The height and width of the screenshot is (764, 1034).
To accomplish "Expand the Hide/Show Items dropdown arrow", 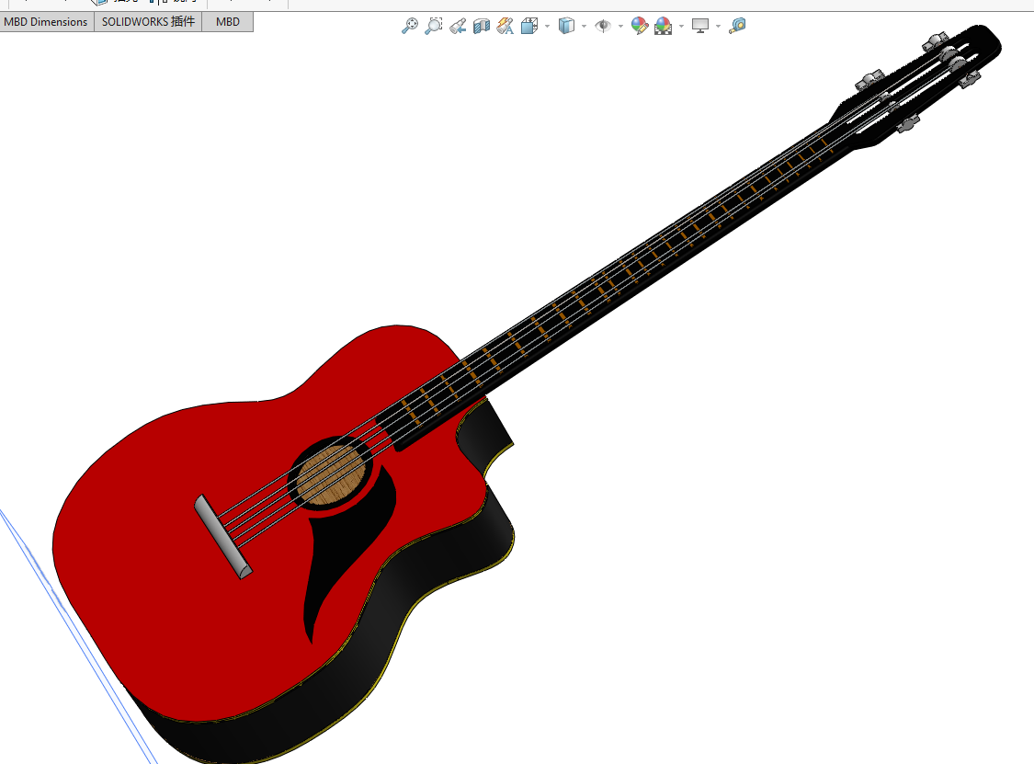I will pos(620,27).
